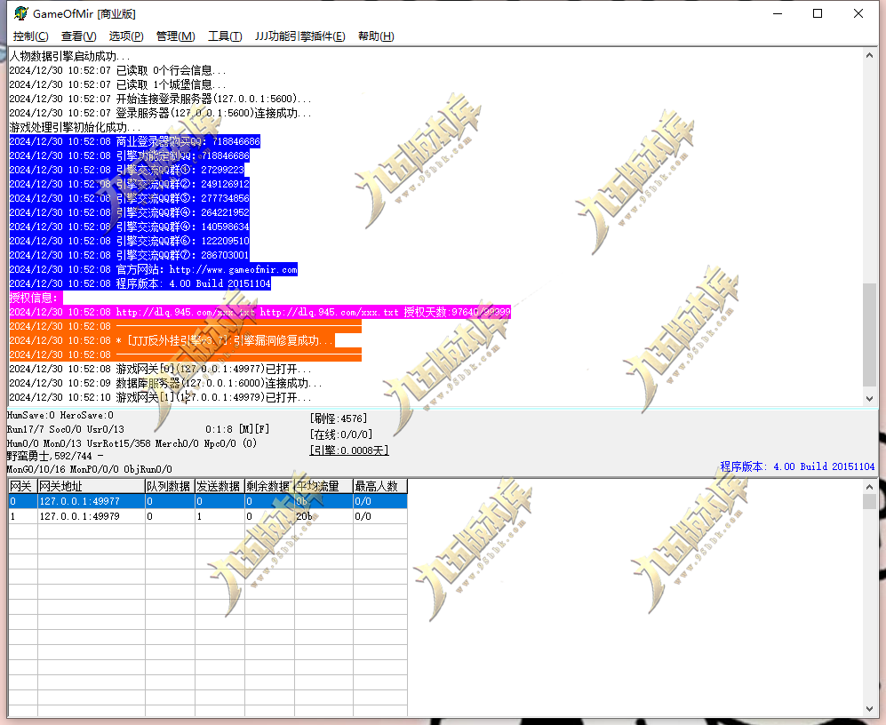Click gateway table scrollbar up arrow
Screen dimensions: 886x725
click(870, 487)
